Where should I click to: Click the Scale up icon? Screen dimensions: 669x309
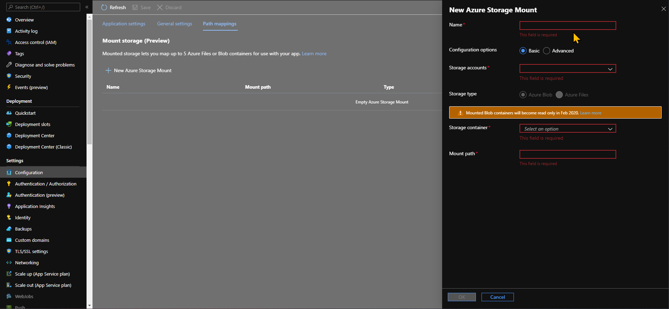[9, 274]
